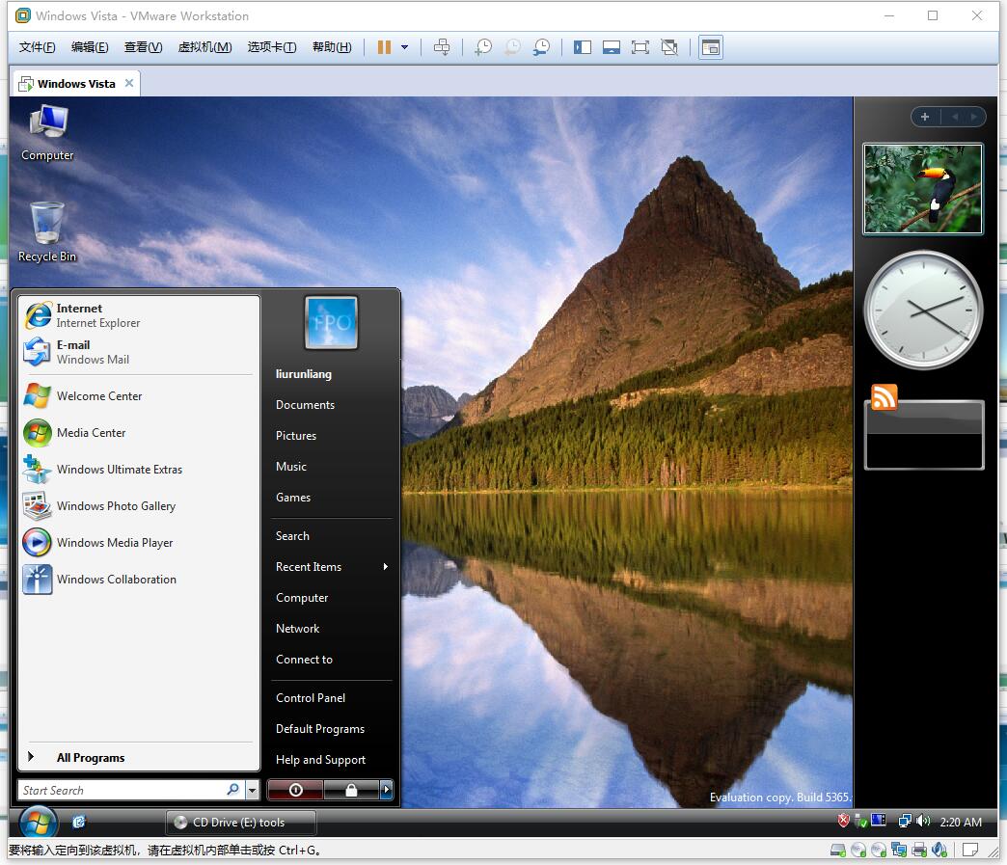Click the magnifier icon in Start Search
The image size is (1007, 865).
coord(233,789)
